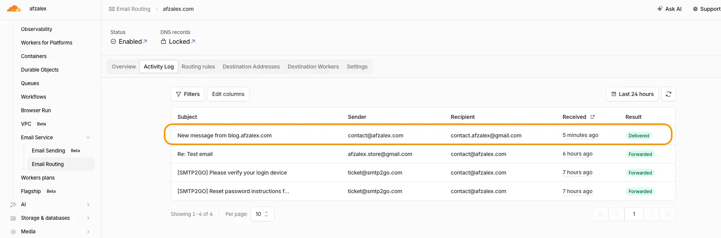Open Workflows in the sidebar

[33, 97]
